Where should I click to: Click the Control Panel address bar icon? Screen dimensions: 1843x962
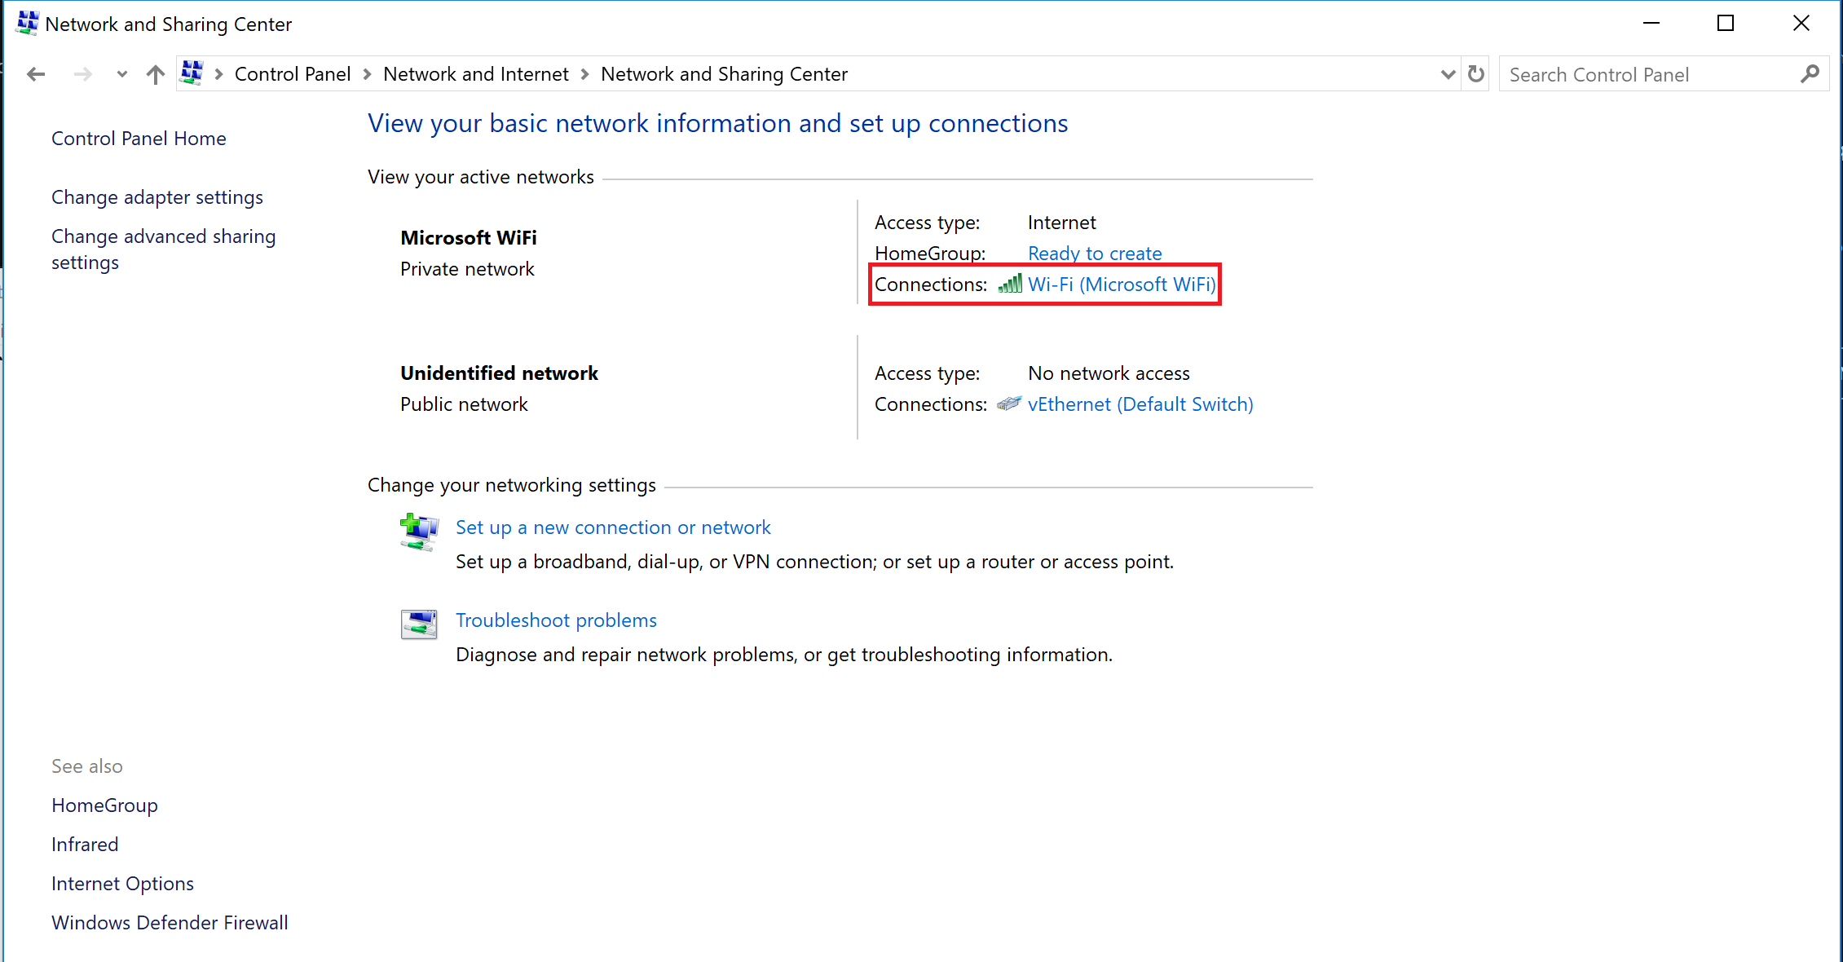pos(192,73)
